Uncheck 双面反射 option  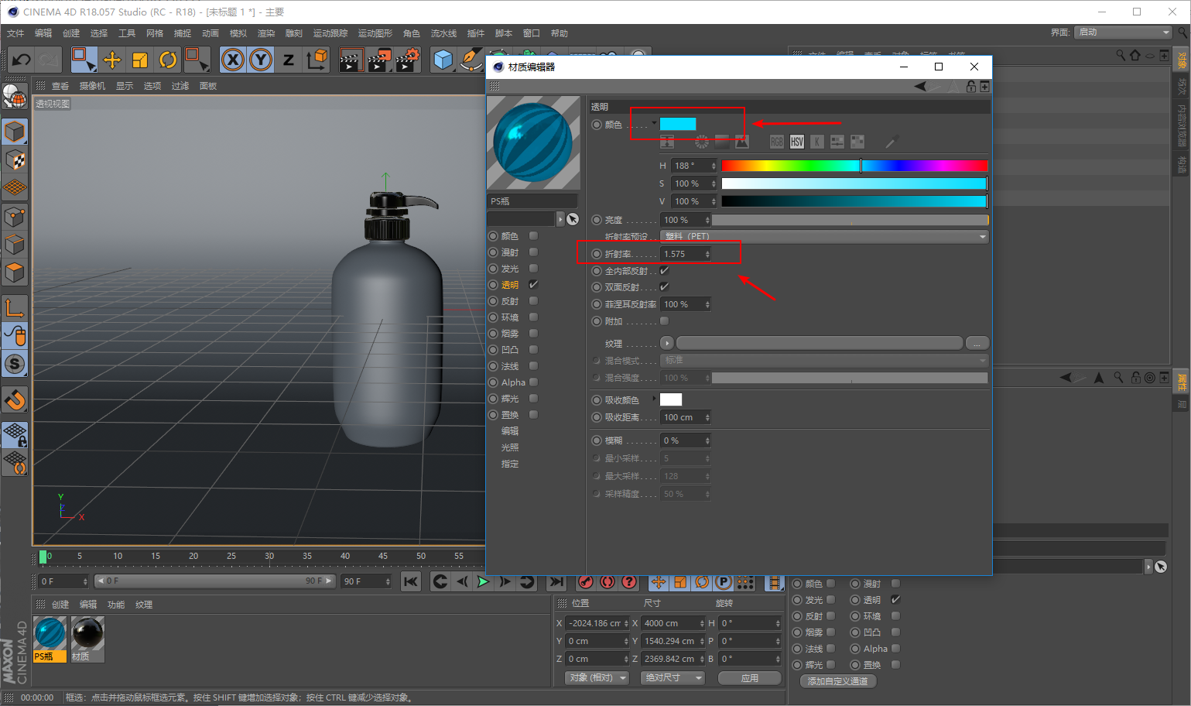(664, 287)
